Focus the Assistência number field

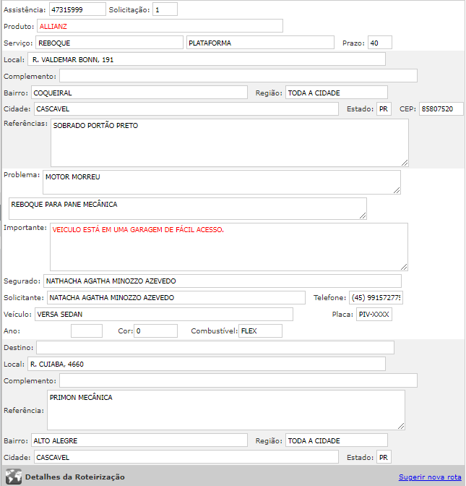[x=77, y=9]
